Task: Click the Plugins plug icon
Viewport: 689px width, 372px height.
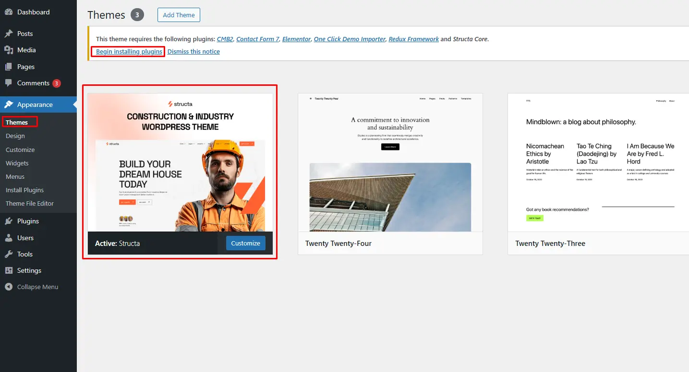Action: click(x=9, y=221)
